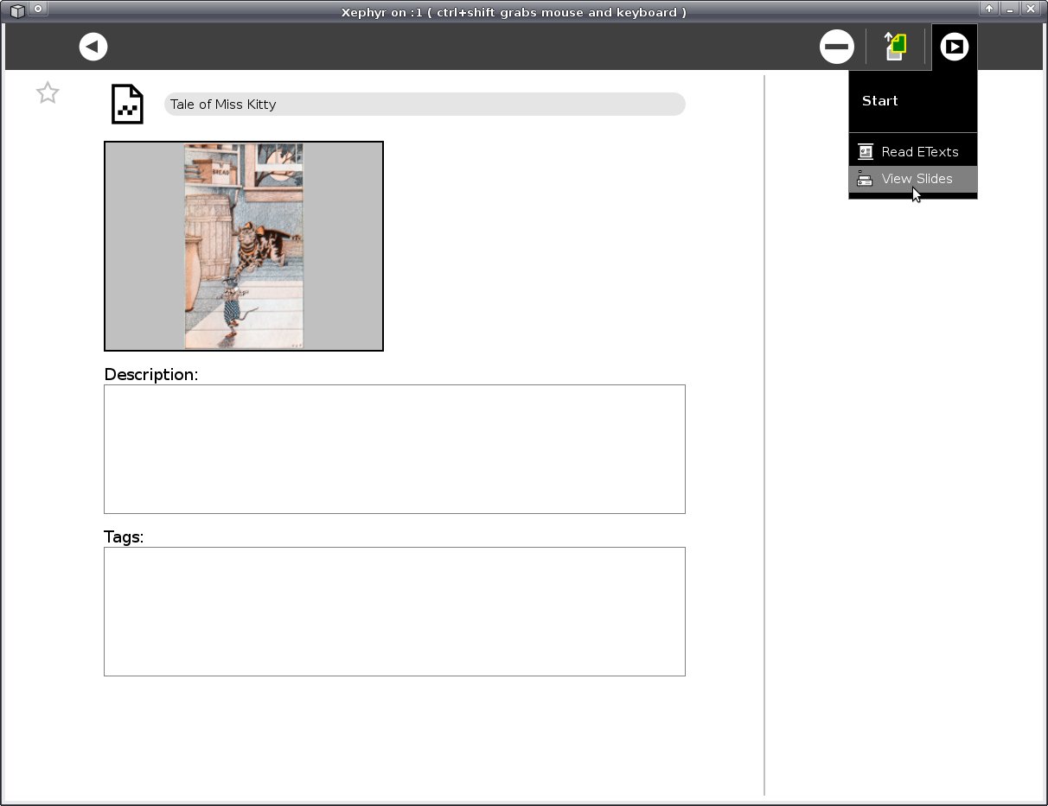Toggle the favorite star for this entry

[x=48, y=93]
